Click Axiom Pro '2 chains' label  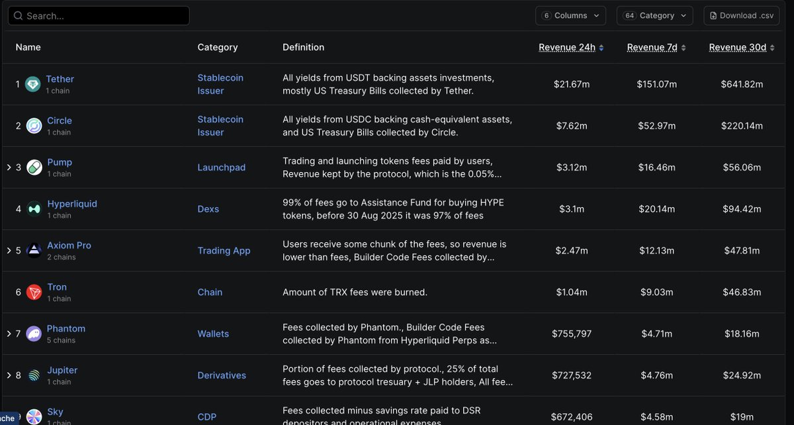[x=62, y=257]
